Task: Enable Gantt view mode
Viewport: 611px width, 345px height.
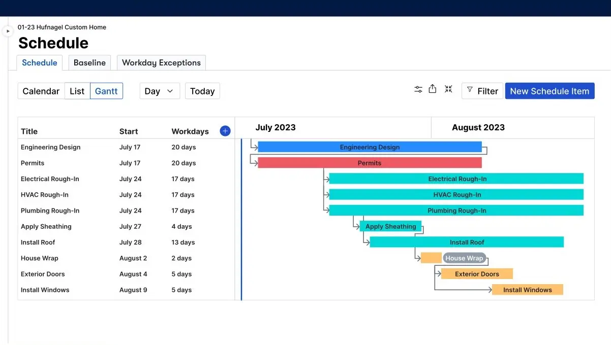Action: (x=106, y=91)
